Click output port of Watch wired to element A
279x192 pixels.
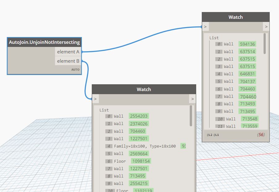tap(266, 27)
